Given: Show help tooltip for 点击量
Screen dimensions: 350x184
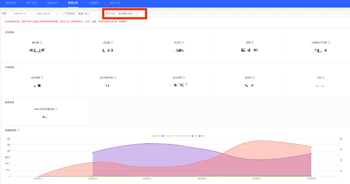Looking at the screenshot, I should point(112,43).
